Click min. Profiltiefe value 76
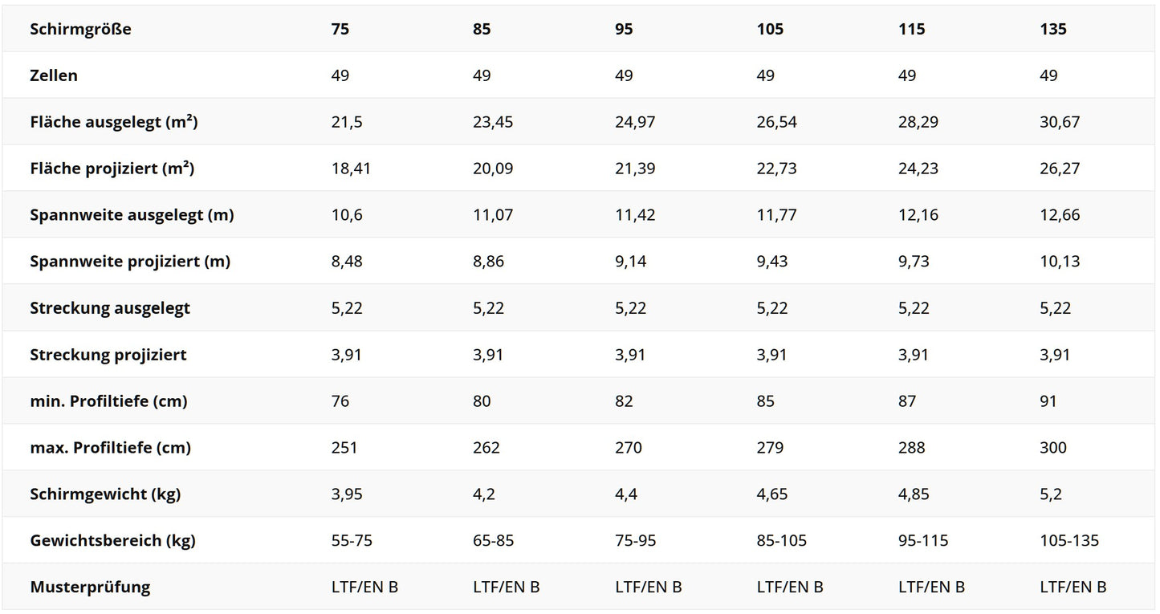 coord(340,402)
